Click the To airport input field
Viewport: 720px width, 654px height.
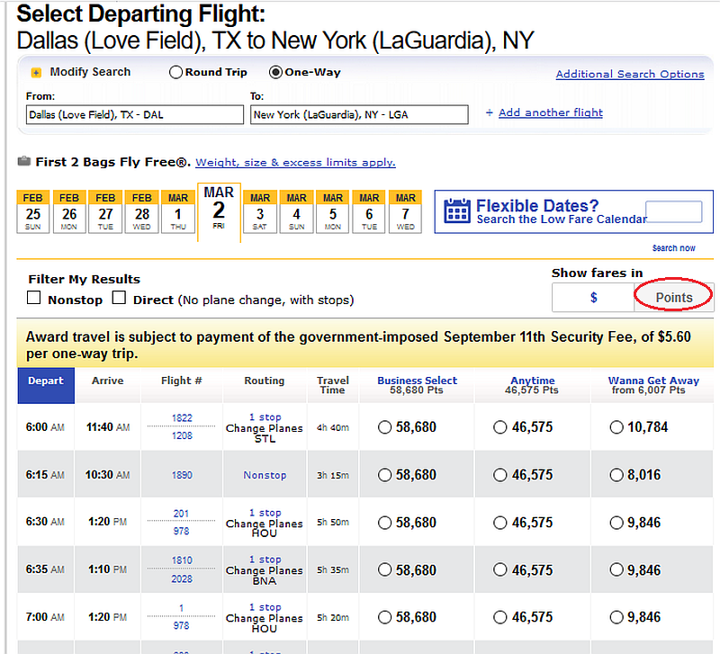pyautogui.click(x=359, y=115)
